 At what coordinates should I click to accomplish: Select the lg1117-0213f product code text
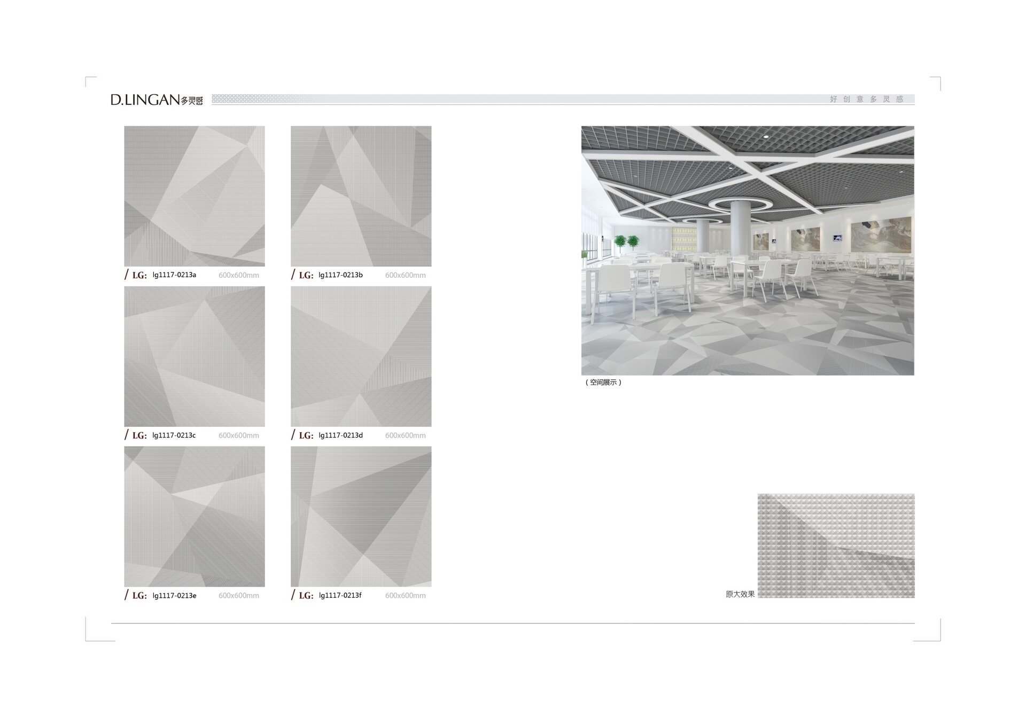tap(340, 595)
